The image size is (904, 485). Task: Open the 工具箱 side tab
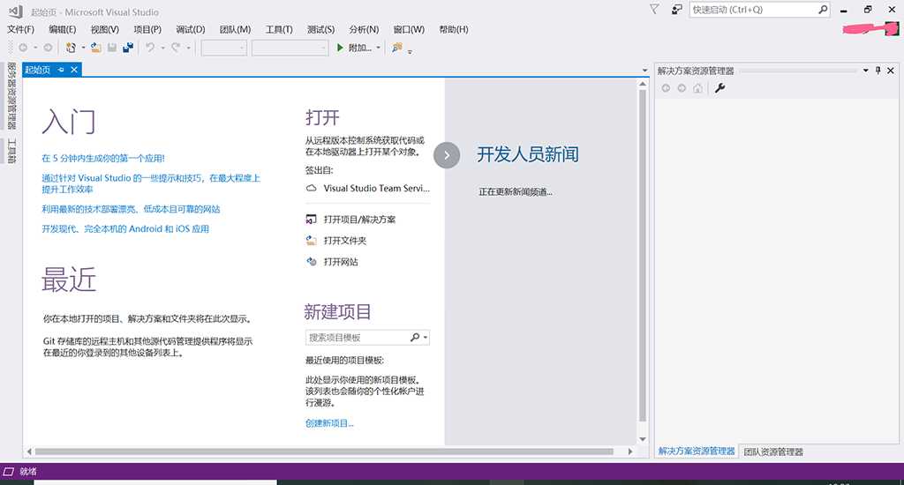(11, 151)
